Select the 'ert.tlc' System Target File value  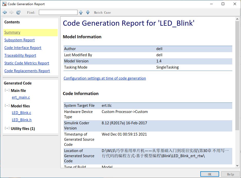click(x=107, y=106)
